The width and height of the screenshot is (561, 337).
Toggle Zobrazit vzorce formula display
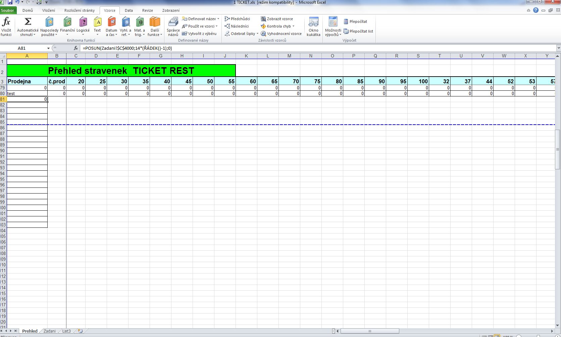click(x=277, y=19)
